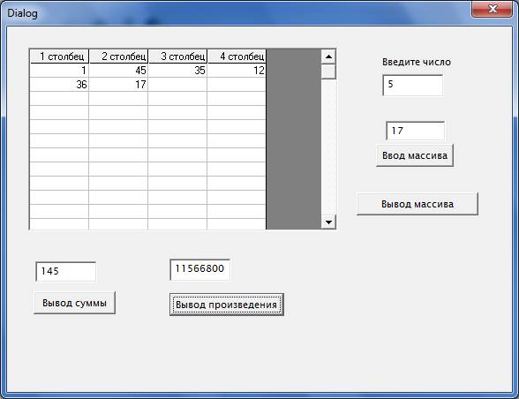Select the grid cell containing 35
The height and width of the screenshot is (399, 519).
click(177, 71)
